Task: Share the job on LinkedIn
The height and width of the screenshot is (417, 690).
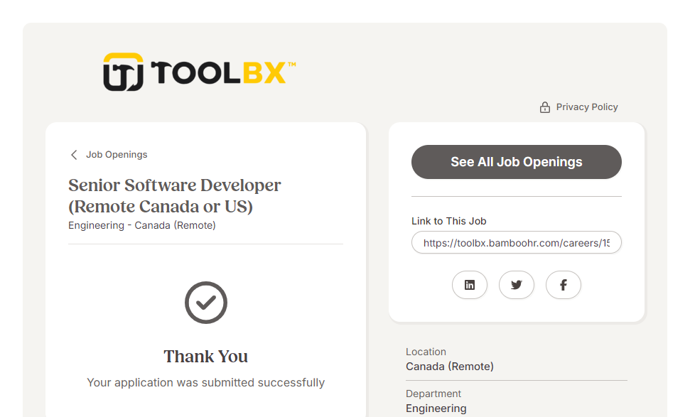Action: tap(470, 285)
